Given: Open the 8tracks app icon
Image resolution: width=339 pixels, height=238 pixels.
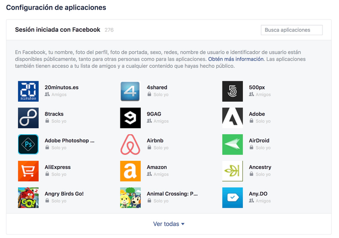Looking at the screenshot, I should [x=28, y=118].
